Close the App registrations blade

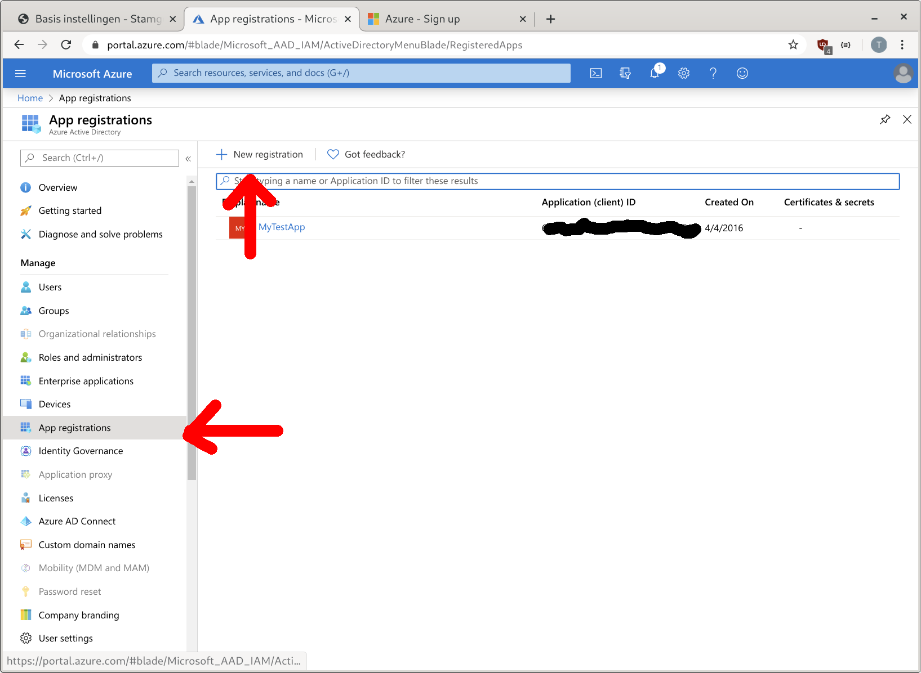[907, 119]
